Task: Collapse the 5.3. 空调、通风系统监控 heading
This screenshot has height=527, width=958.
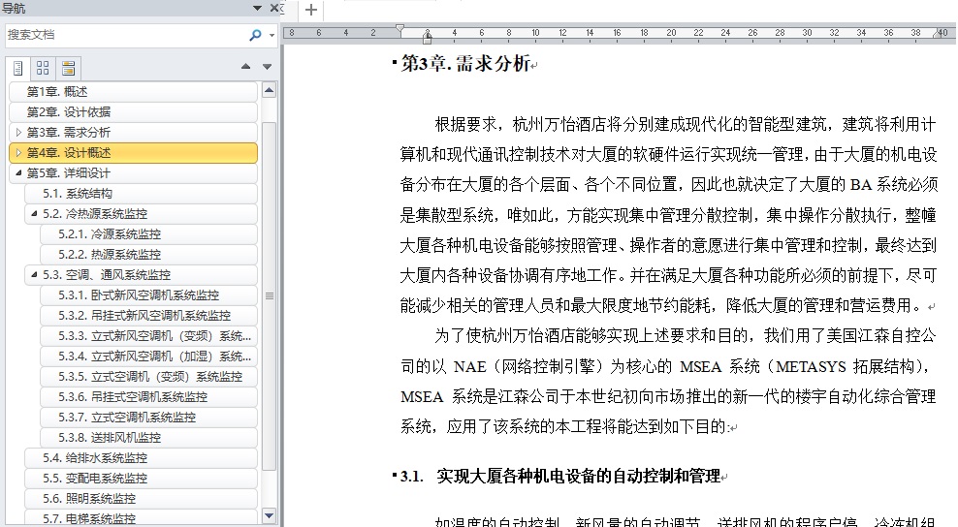Action: 34,275
